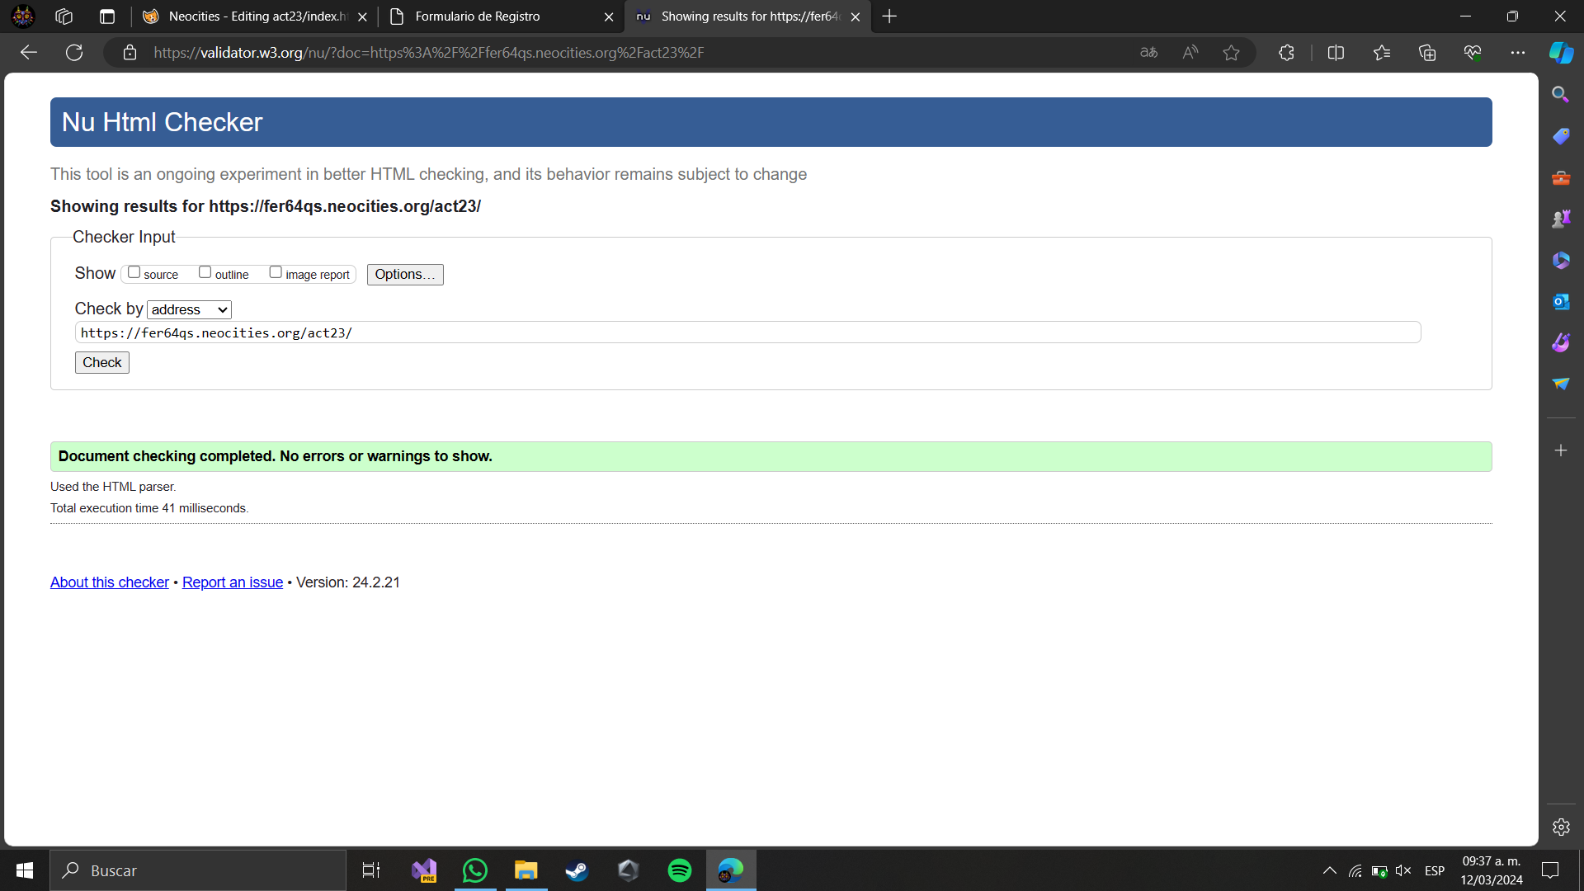1584x891 pixels.
Task: Expand the Check by address dropdown
Action: 187,309
